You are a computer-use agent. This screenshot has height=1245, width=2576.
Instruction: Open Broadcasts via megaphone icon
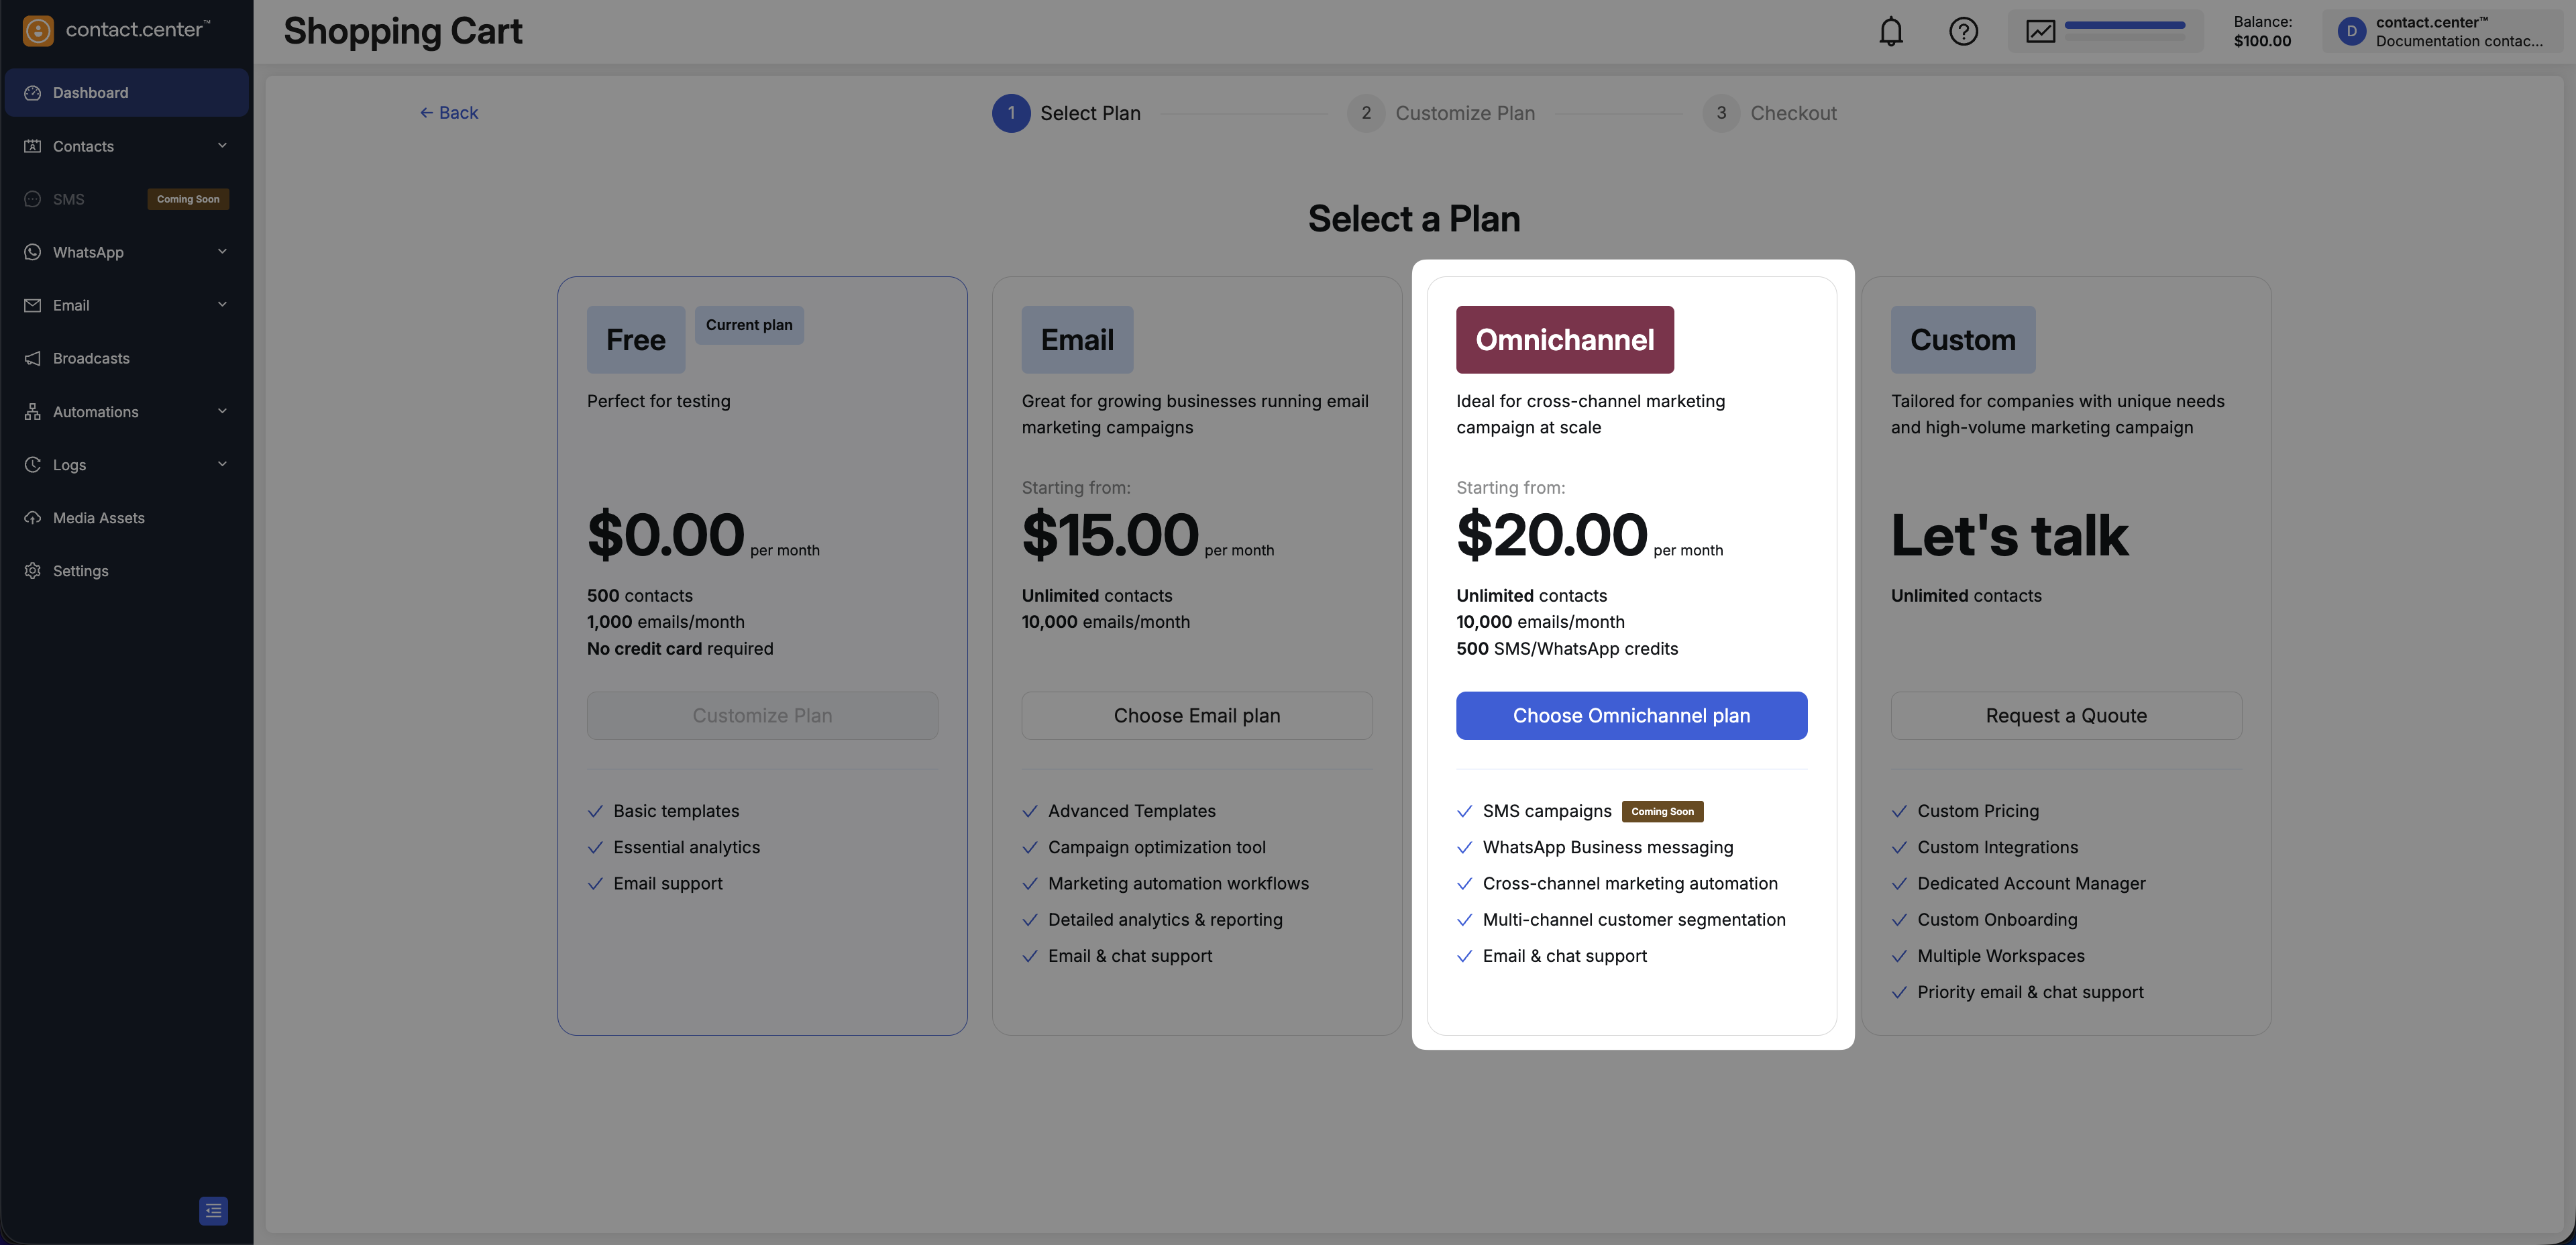click(33, 358)
